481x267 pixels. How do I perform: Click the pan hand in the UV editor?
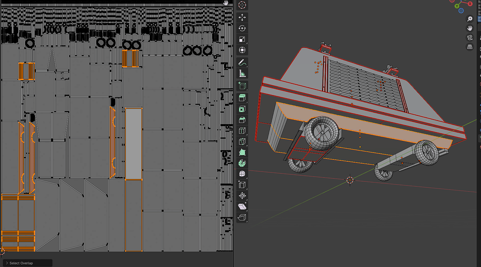click(x=226, y=3)
